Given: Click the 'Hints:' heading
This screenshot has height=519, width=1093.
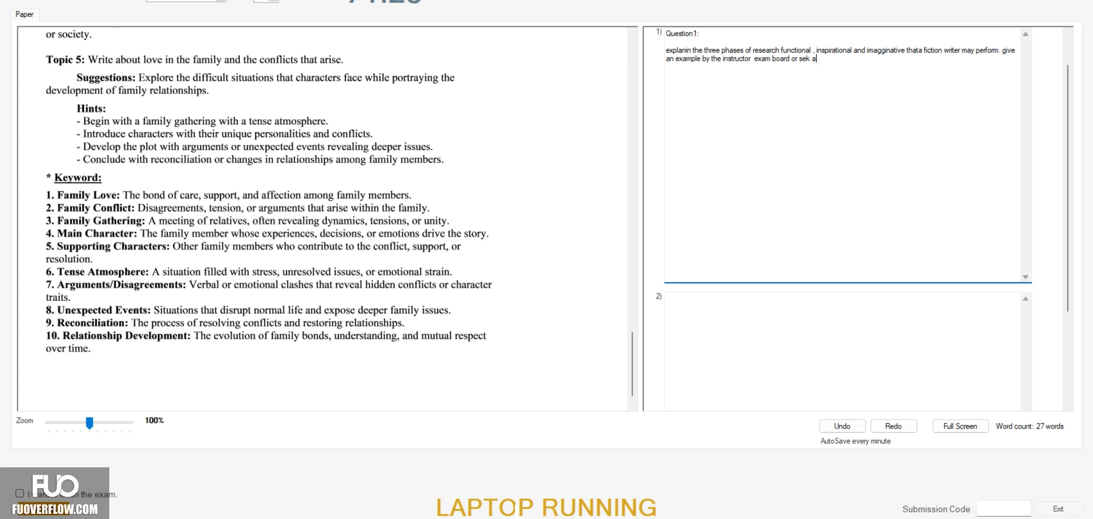Looking at the screenshot, I should point(91,108).
